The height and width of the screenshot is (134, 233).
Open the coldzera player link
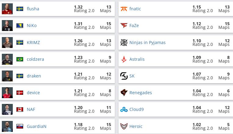click(35, 59)
